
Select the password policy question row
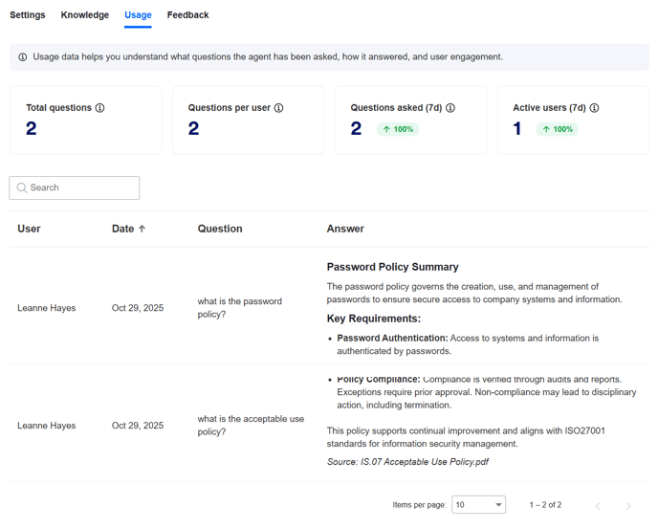tap(239, 308)
